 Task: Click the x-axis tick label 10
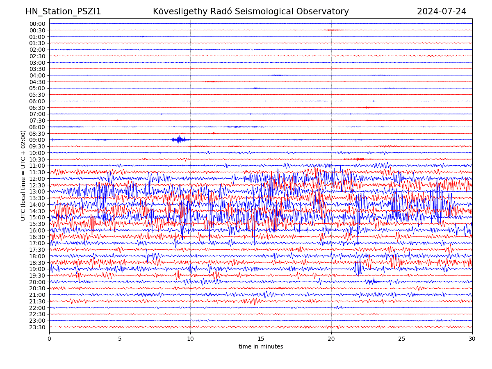point(190,339)
